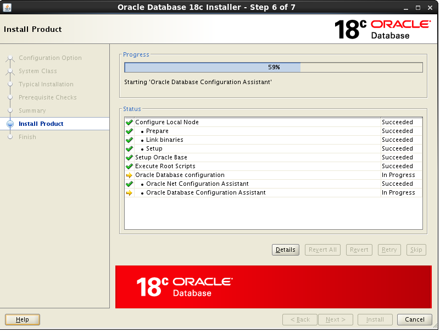Select the Prepare entry in the status list
The image size is (440, 332).
[x=157, y=131]
